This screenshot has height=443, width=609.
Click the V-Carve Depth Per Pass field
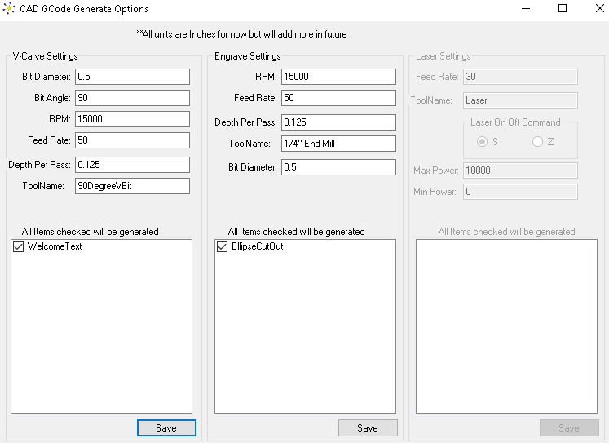point(132,165)
